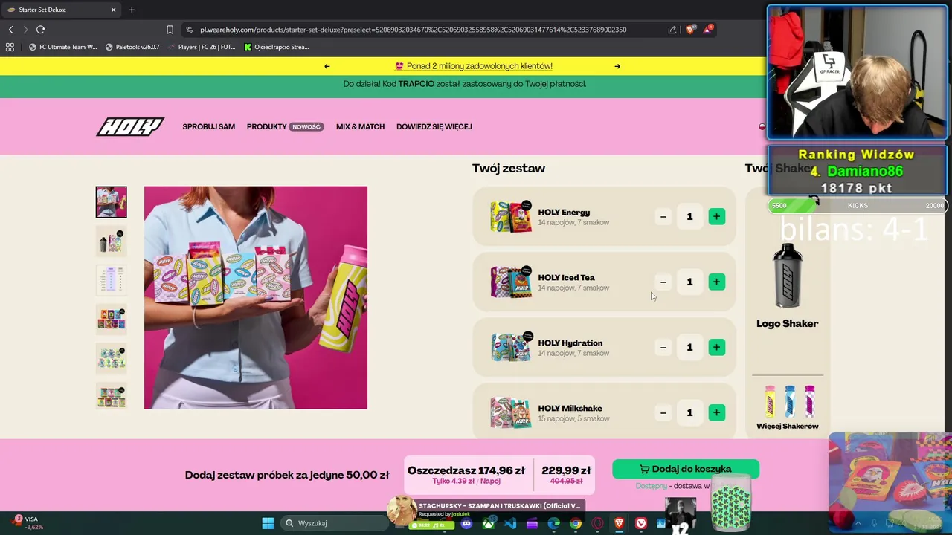Show next announcement with right arrow
The height and width of the screenshot is (535, 952).
click(x=617, y=66)
